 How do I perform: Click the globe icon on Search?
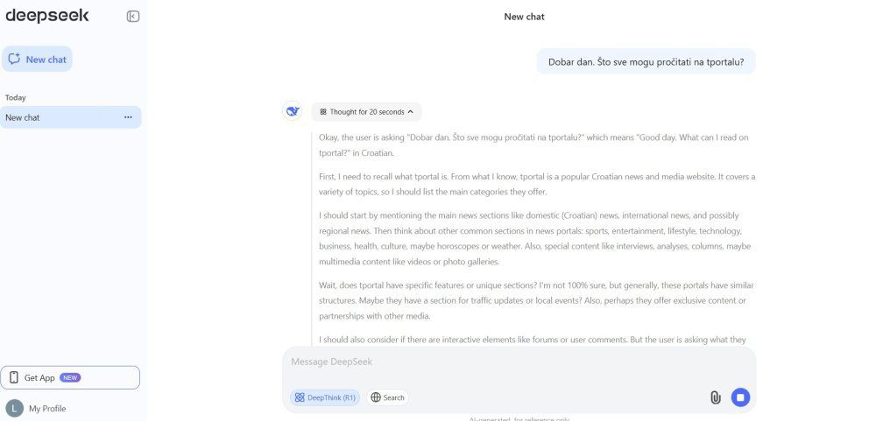pyautogui.click(x=376, y=397)
